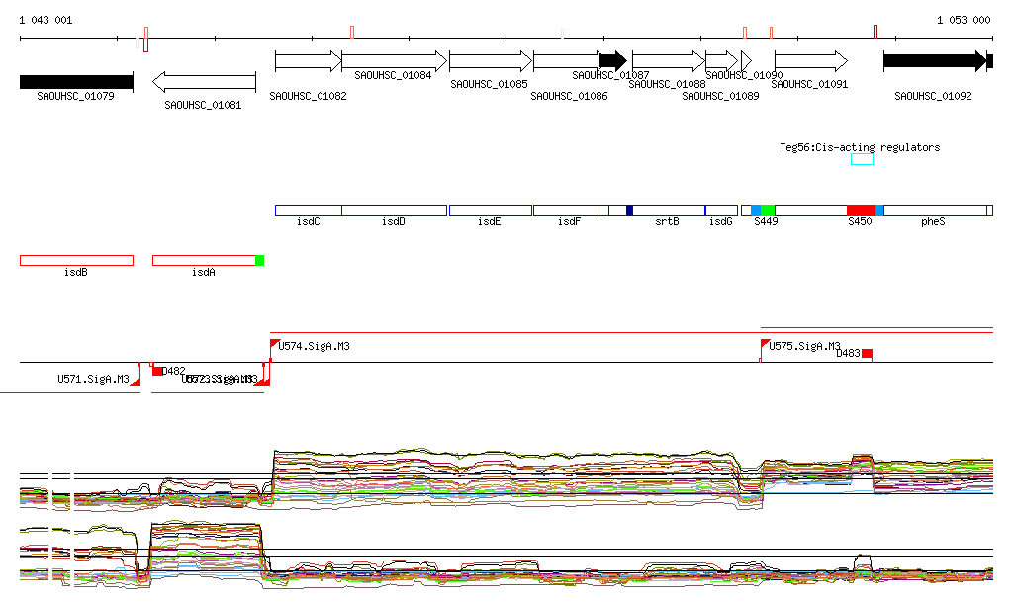Select the red D483 terminator marker
This screenshot has width=1013, height=604.
(x=867, y=354)
